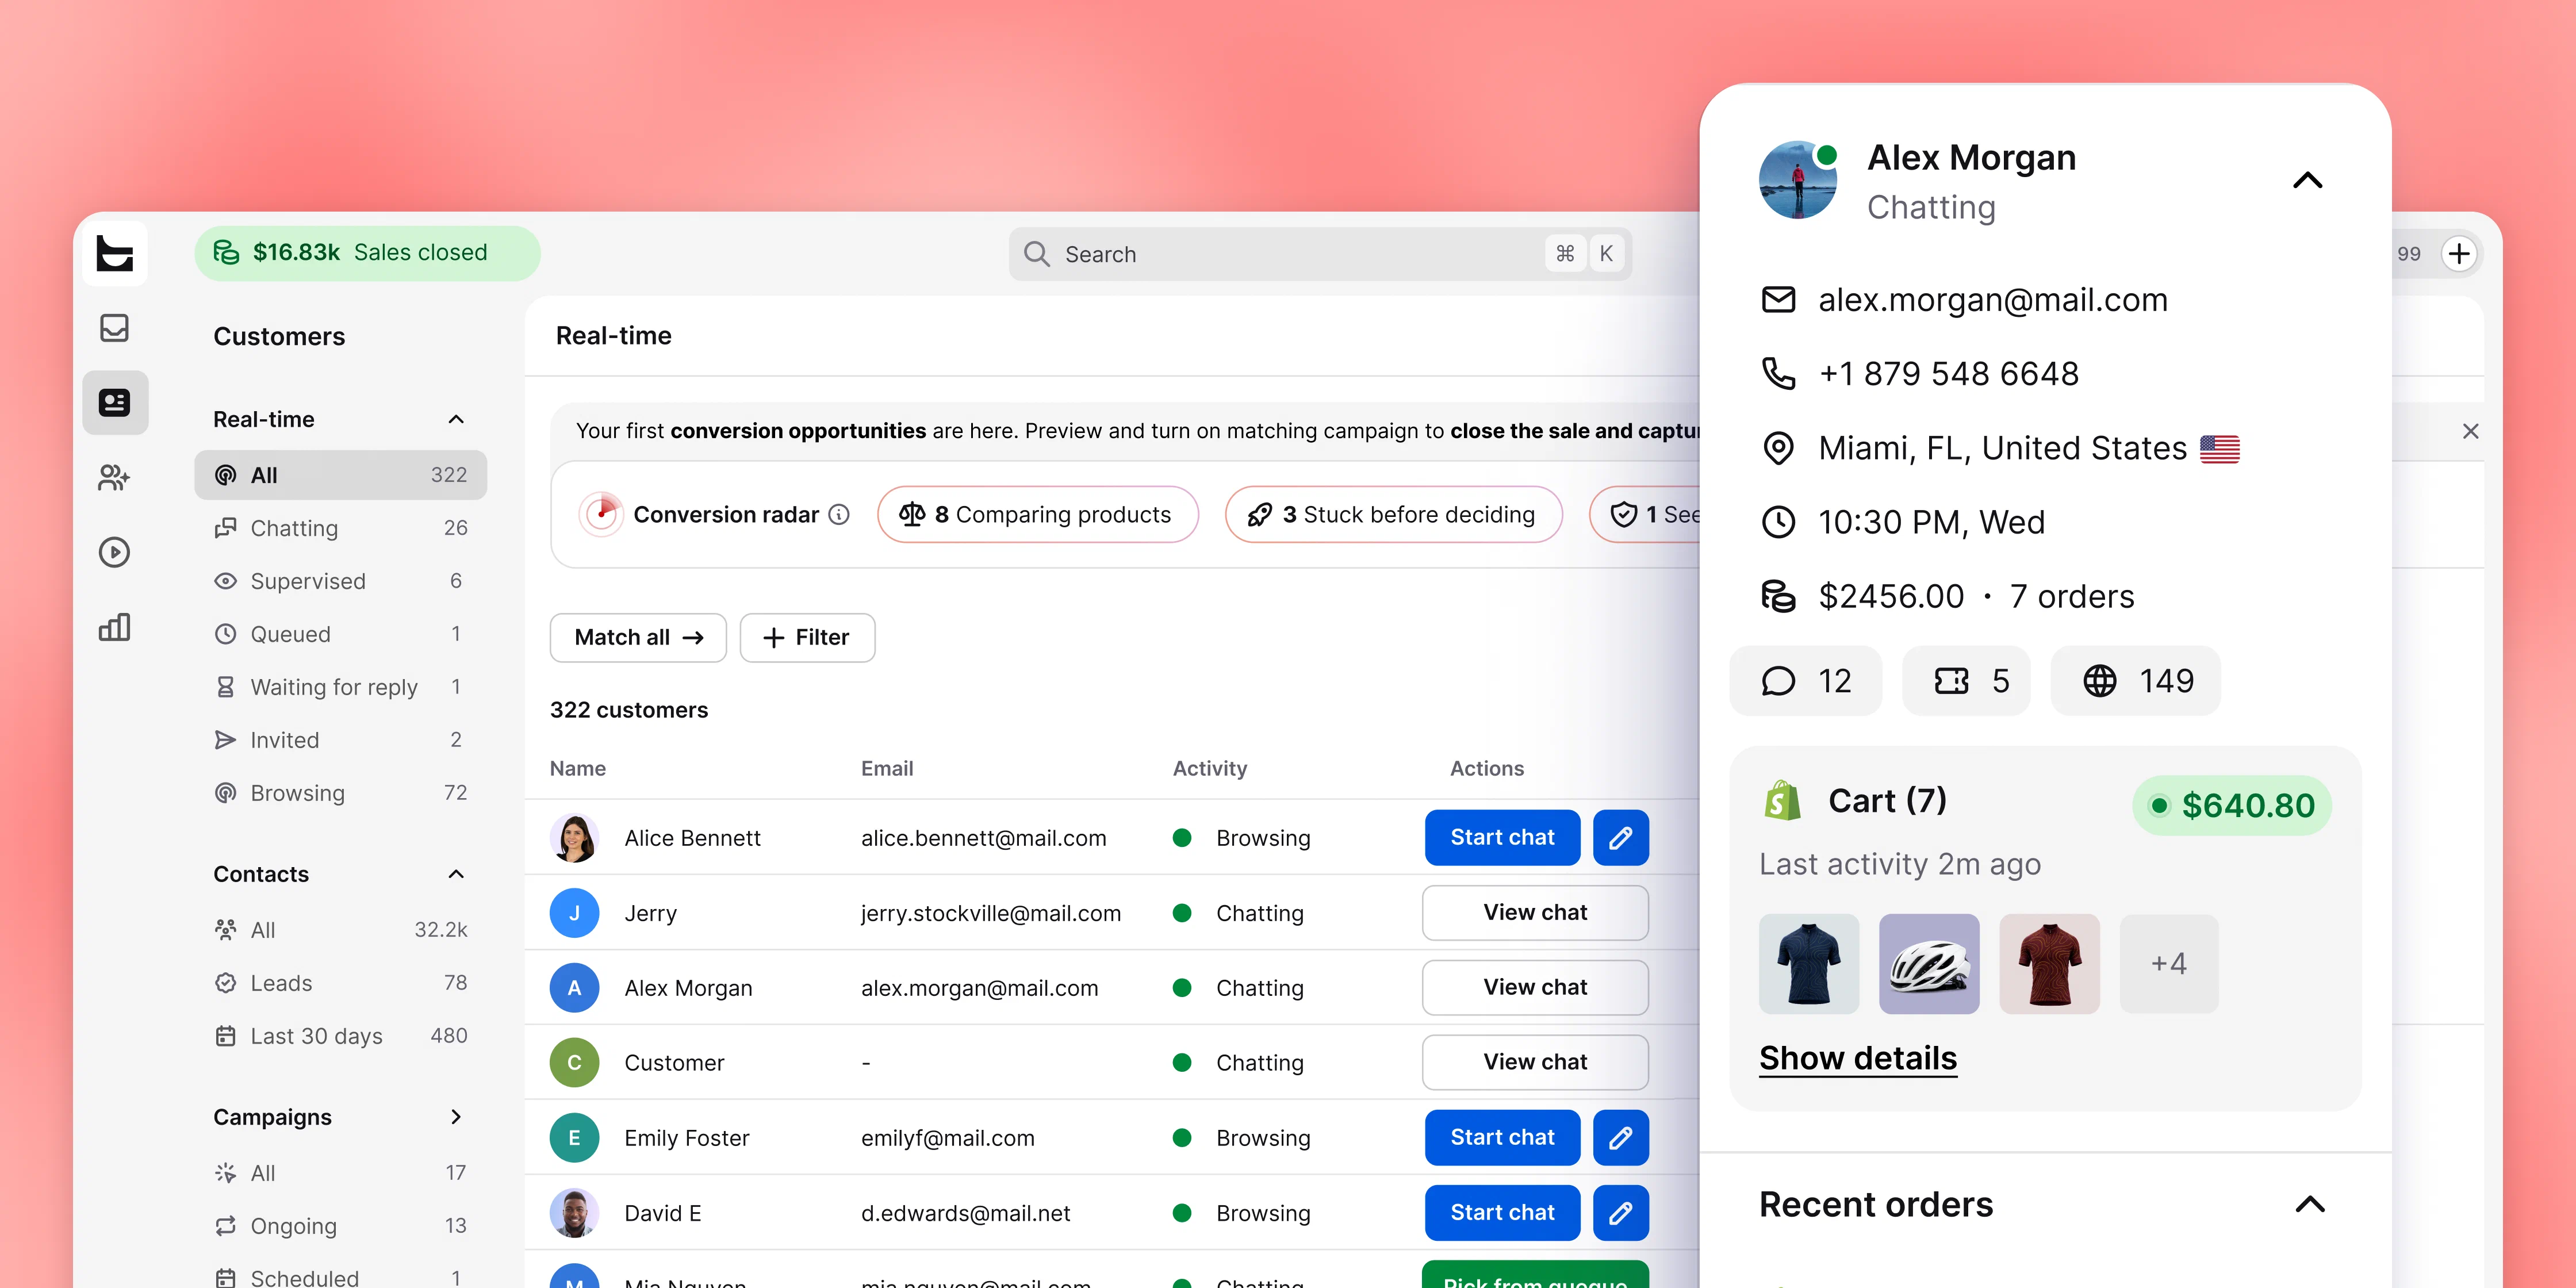Click the edit pencil for Alice Bennett
This screenshot has height=1288, width=2576.
coord(1620,838)
